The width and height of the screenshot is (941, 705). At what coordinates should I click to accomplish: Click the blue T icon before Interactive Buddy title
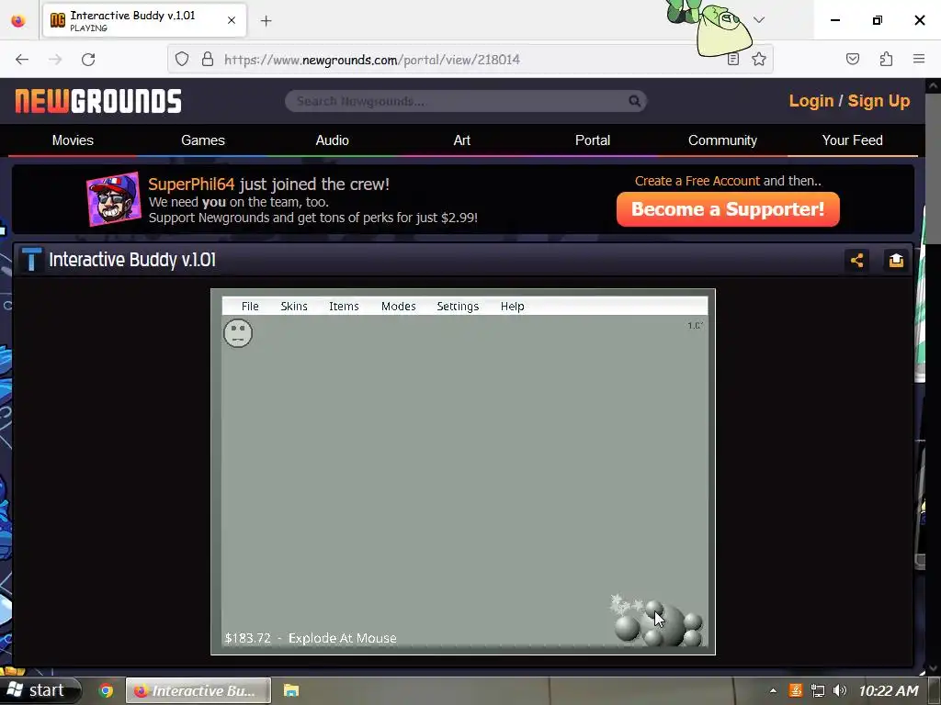coord(31,260)
